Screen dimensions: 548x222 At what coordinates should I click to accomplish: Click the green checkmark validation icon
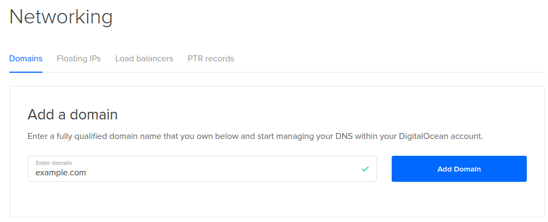365,169
